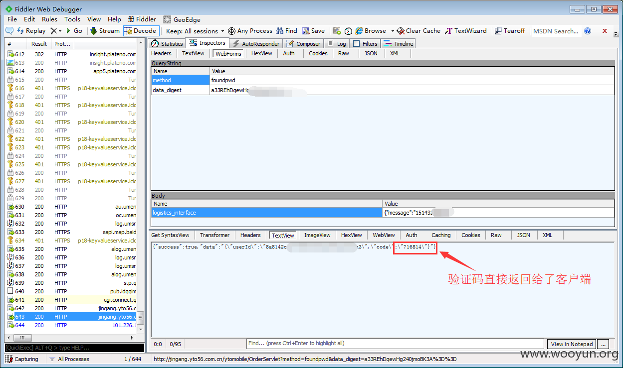Viewport: 623px width, 368px height.
Task: Open the File menu
Action: click(x=12, y=19)
